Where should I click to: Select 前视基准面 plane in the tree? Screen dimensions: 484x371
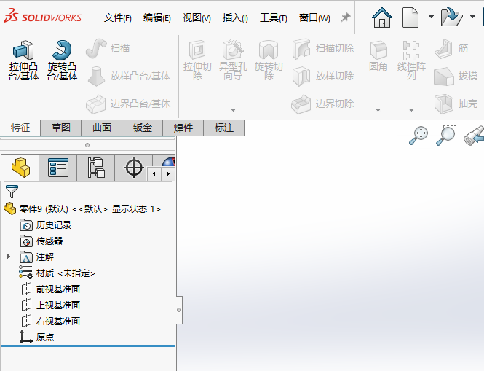[x=51, y=289]
